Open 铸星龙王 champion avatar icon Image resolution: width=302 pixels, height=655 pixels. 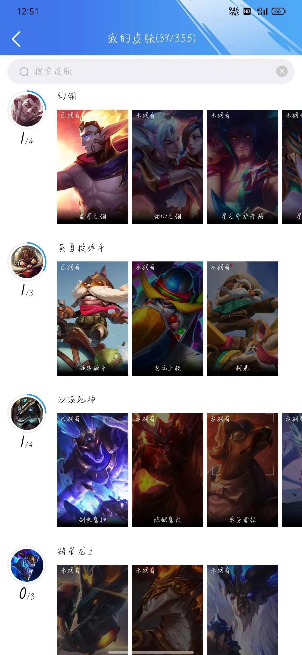(27, 565)
